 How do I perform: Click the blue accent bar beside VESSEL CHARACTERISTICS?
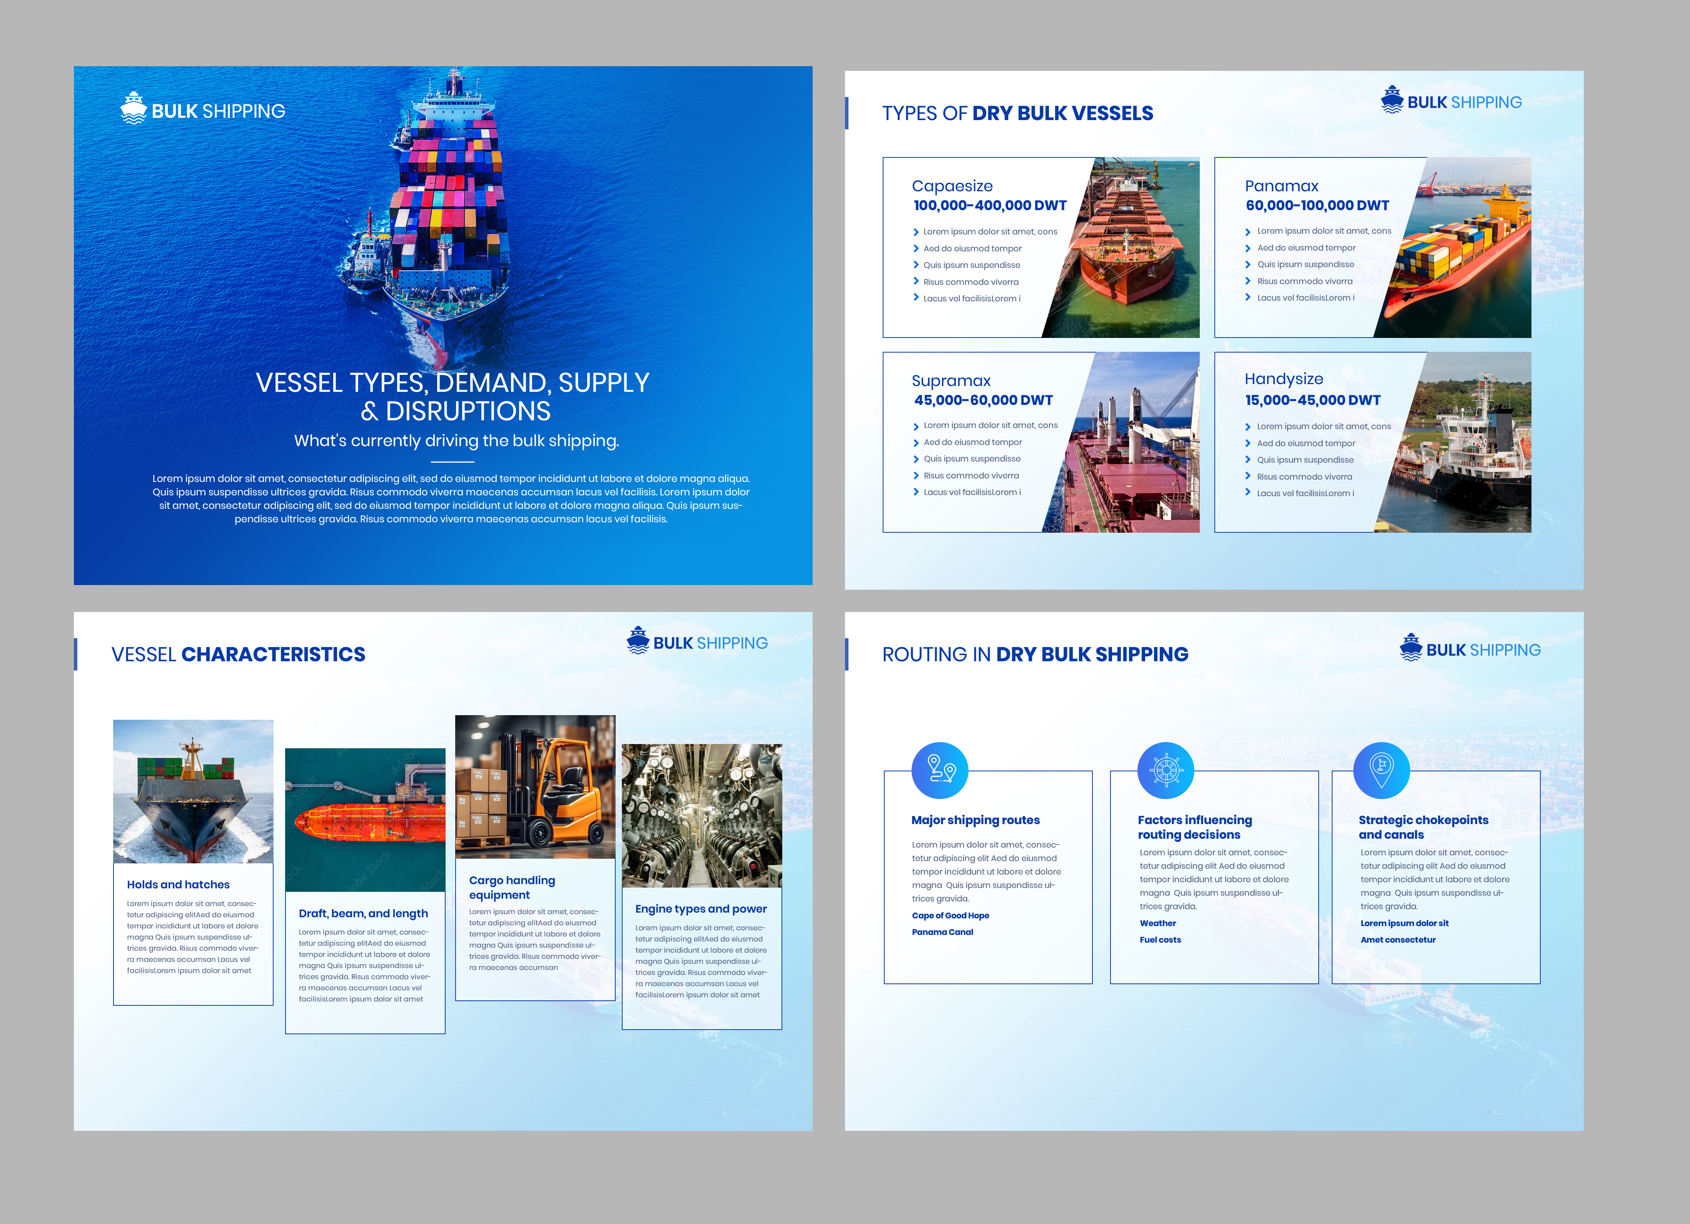pyautogui.click(x=77, y=654)
